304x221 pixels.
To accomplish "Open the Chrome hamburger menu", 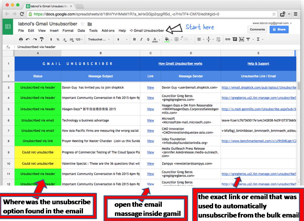I will (295, 14).
